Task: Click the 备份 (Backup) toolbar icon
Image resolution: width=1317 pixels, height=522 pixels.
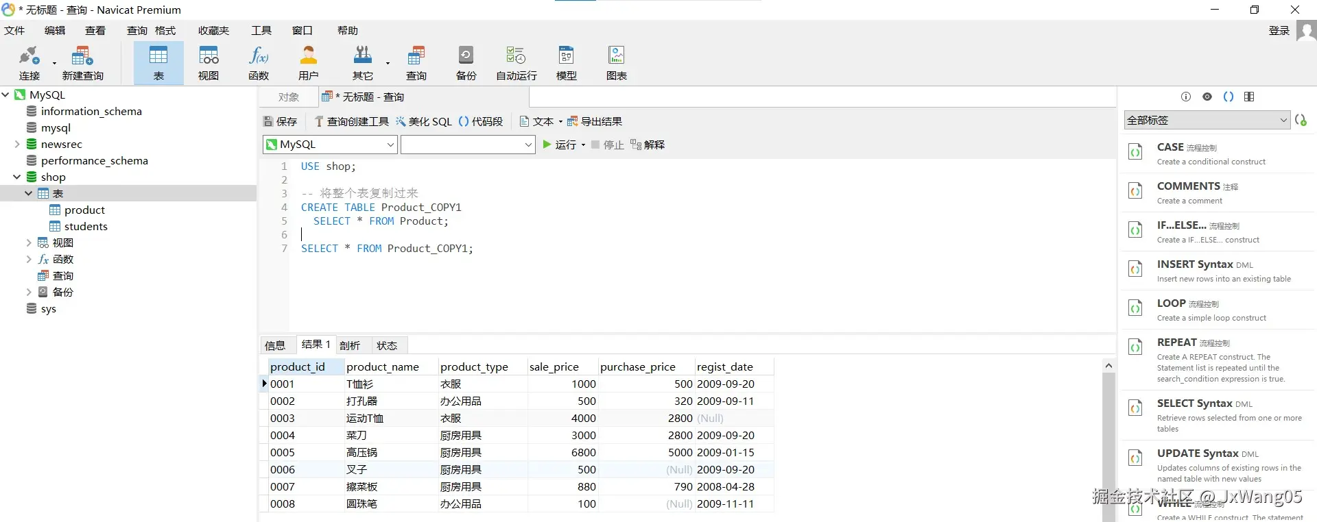Action: tap(466, 63)
